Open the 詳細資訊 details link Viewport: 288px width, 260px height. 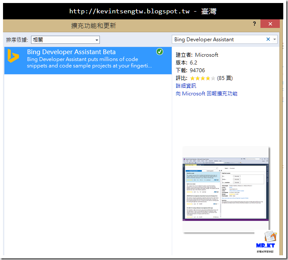click(186, 86)
